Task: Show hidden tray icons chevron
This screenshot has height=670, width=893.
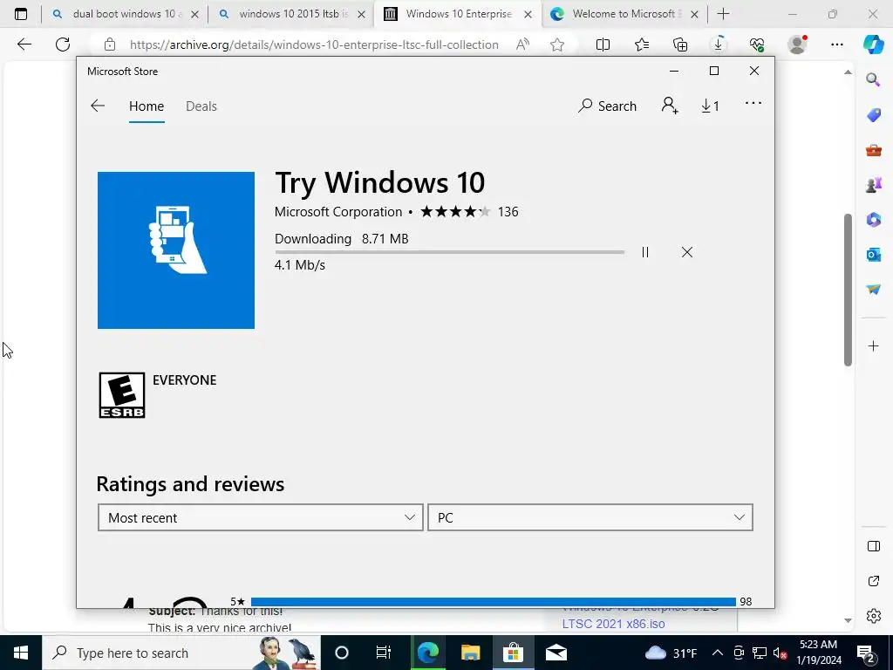Action: tap(718, 653)
